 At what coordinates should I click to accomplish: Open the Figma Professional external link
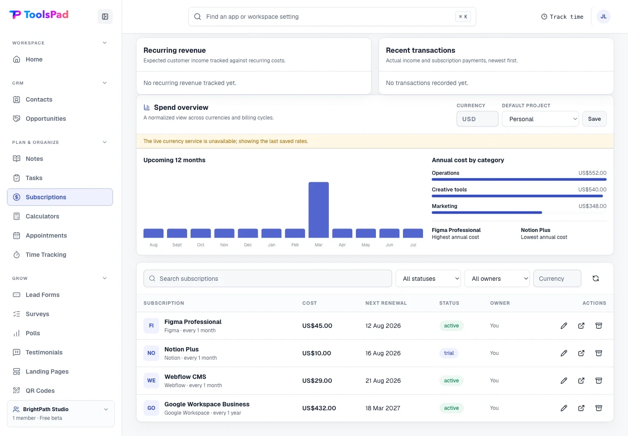click(x=581, y=326)
